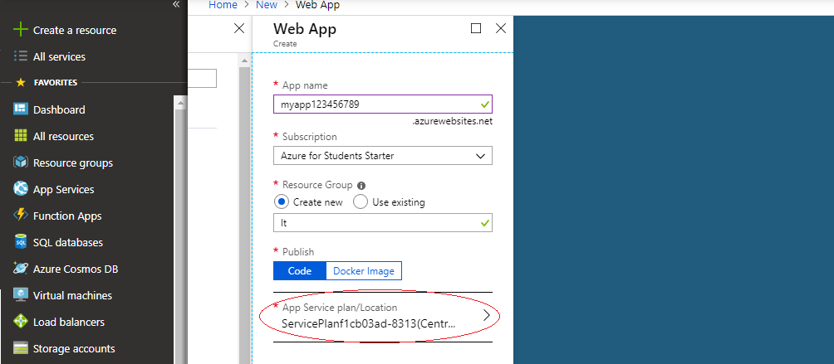The image size is (834, 364).
Task: Open the Subscription dropdown
Action: click(383, 156)
